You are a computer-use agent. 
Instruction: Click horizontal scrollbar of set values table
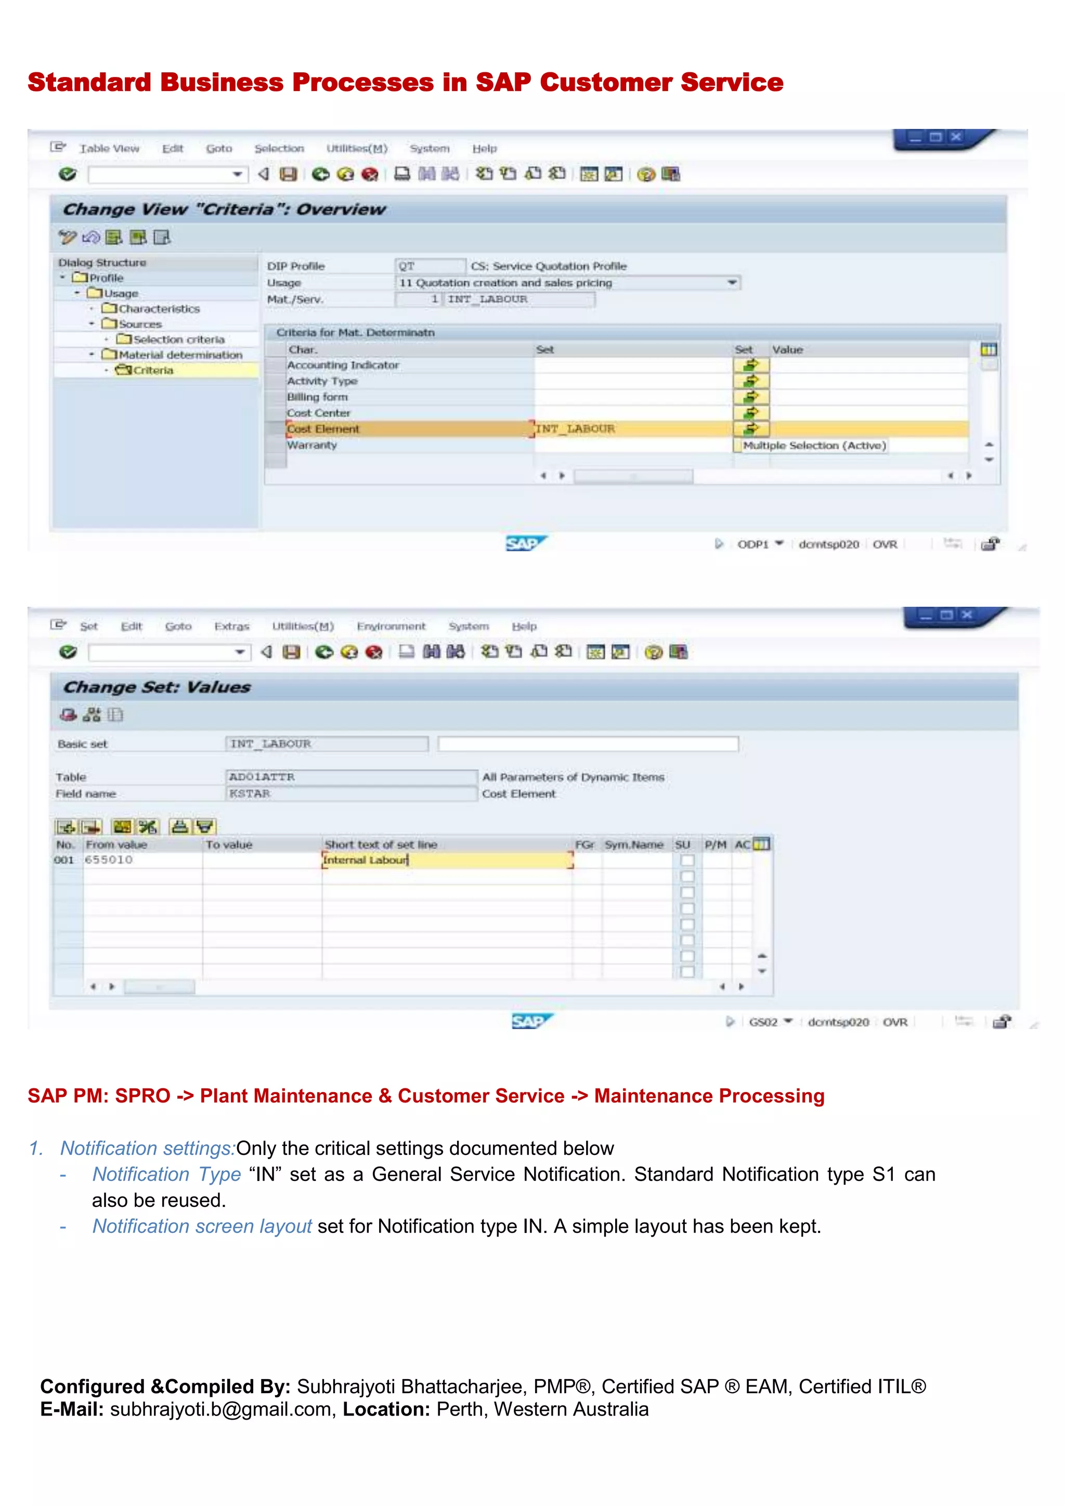point(159,986)
